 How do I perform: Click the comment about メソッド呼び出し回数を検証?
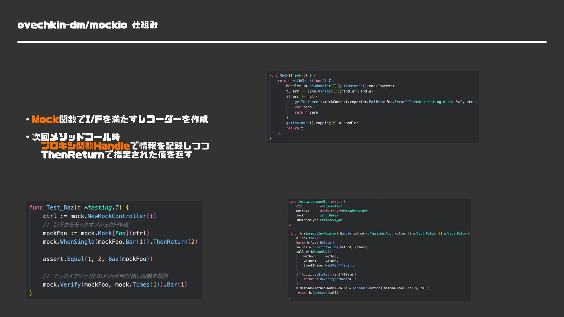tap(106, 276)
